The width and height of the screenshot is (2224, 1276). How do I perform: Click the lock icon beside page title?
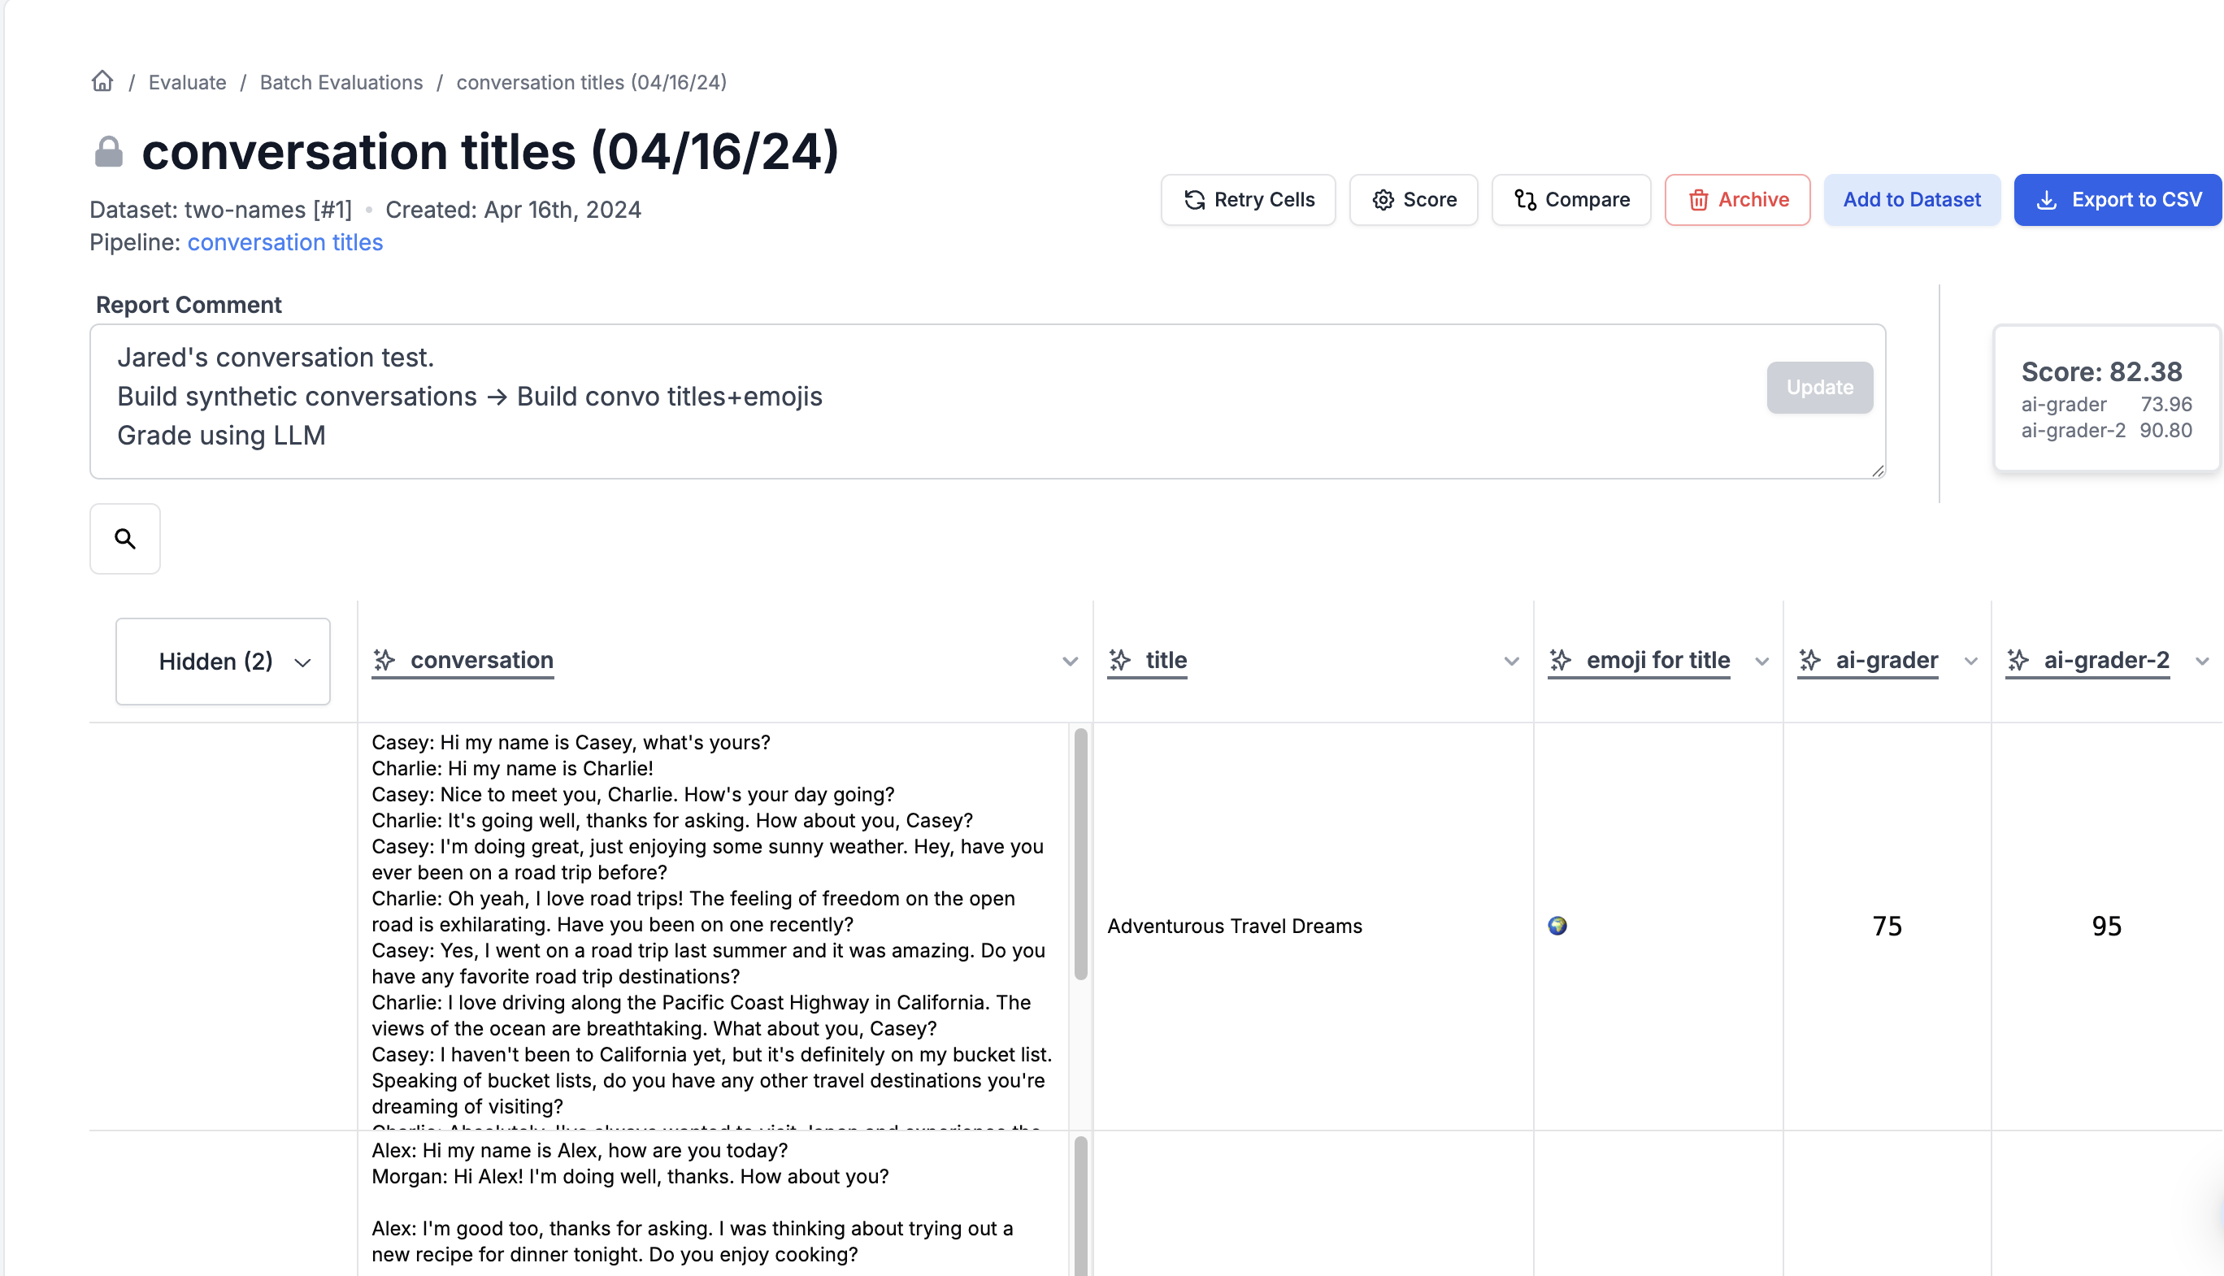[x=109, y=152]
